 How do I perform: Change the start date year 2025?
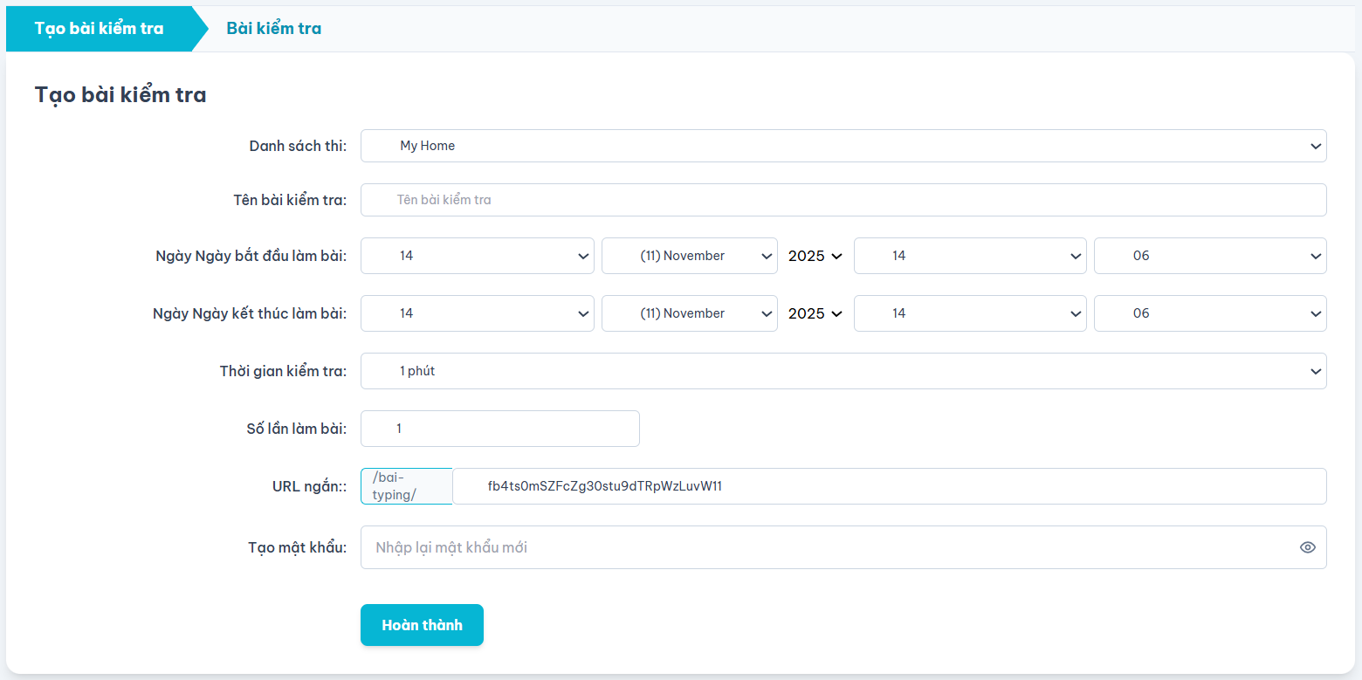pyautogui.click(x=815, y=256)
